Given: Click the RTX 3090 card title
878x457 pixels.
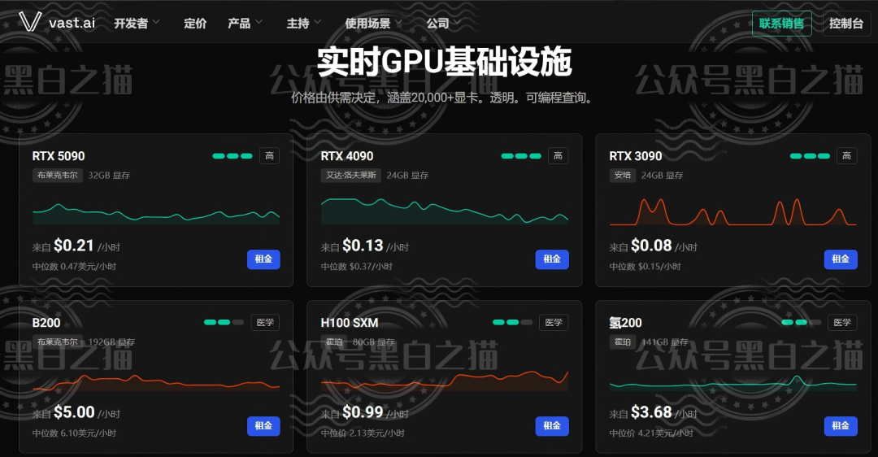Looking at the screenshot, I should tap(636, 156).
